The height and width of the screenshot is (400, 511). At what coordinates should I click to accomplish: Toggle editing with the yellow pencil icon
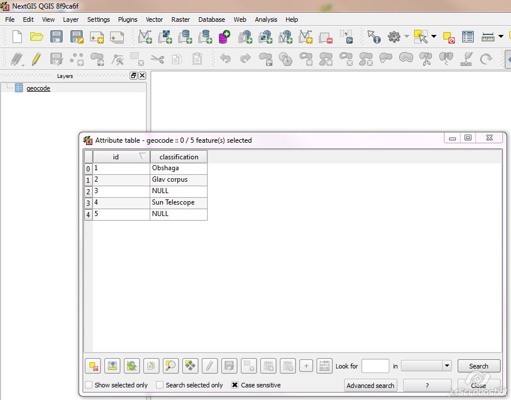coord(37,59)
